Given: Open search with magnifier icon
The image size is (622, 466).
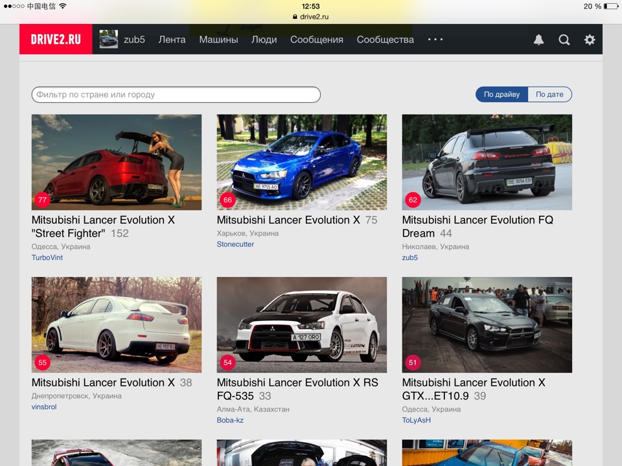Looking at the screenshot, I should [564, 39].
